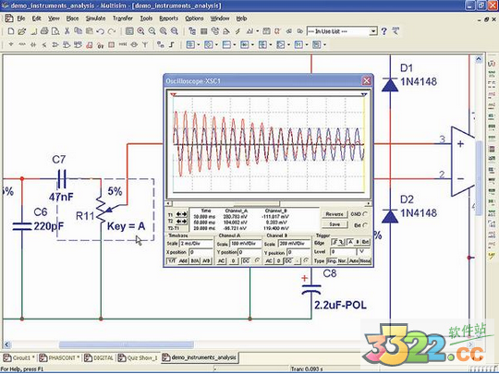Screen dimensions: 499x374
Task: Zoom out using the minus magnifier
Action: coord(152,31)
